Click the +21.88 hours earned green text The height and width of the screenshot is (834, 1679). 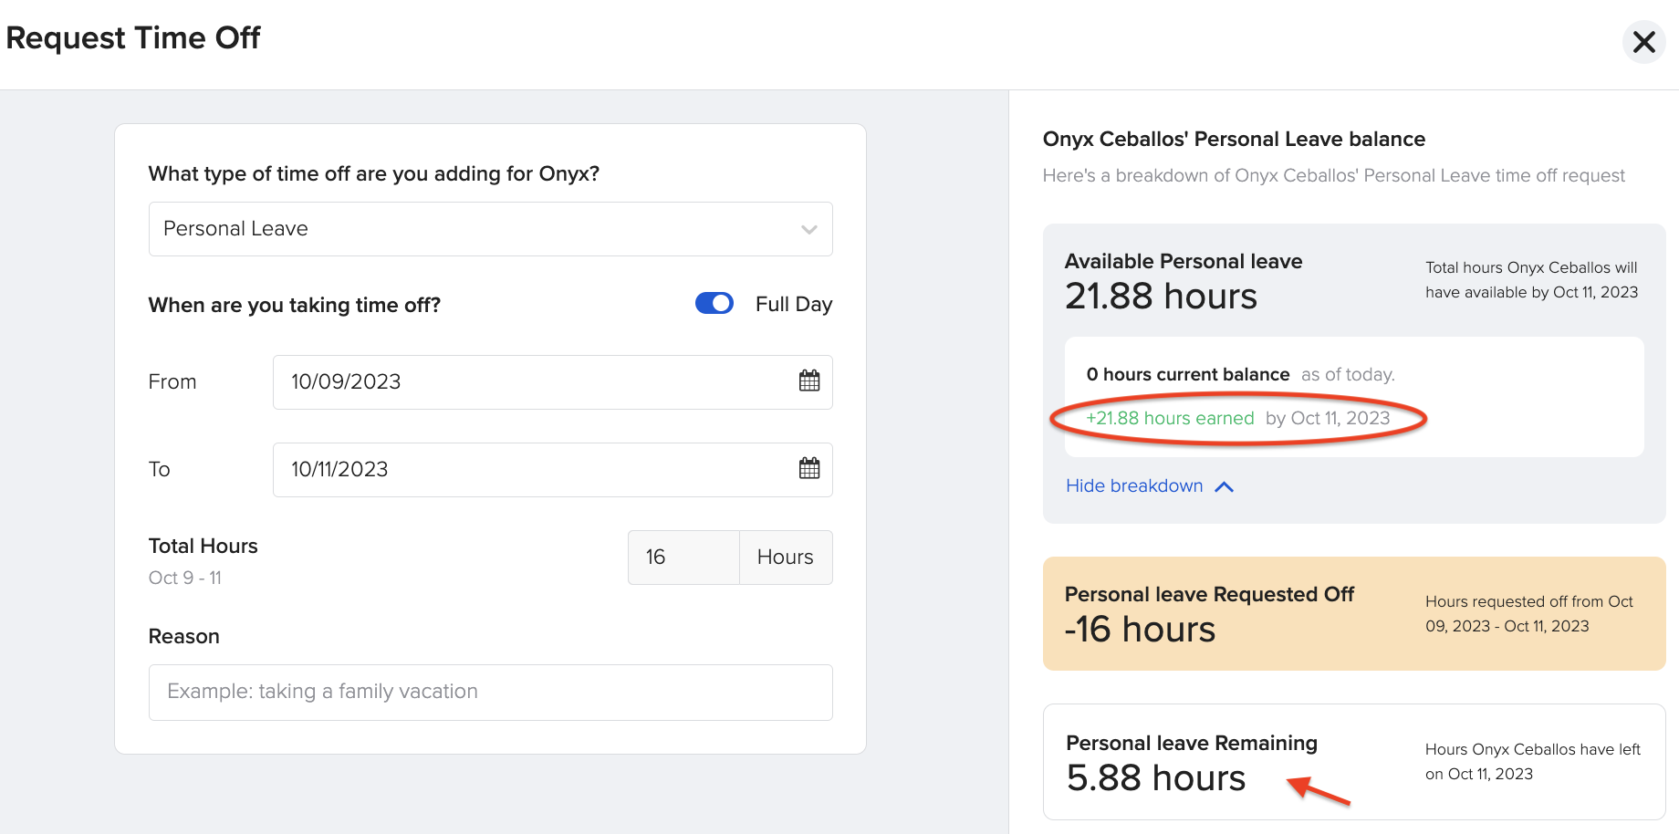[1170, 419]
